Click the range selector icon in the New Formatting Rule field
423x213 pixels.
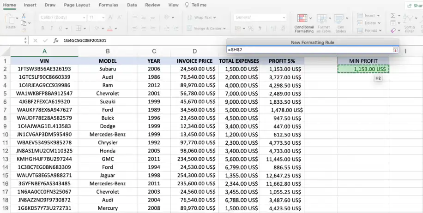[395, 50]
